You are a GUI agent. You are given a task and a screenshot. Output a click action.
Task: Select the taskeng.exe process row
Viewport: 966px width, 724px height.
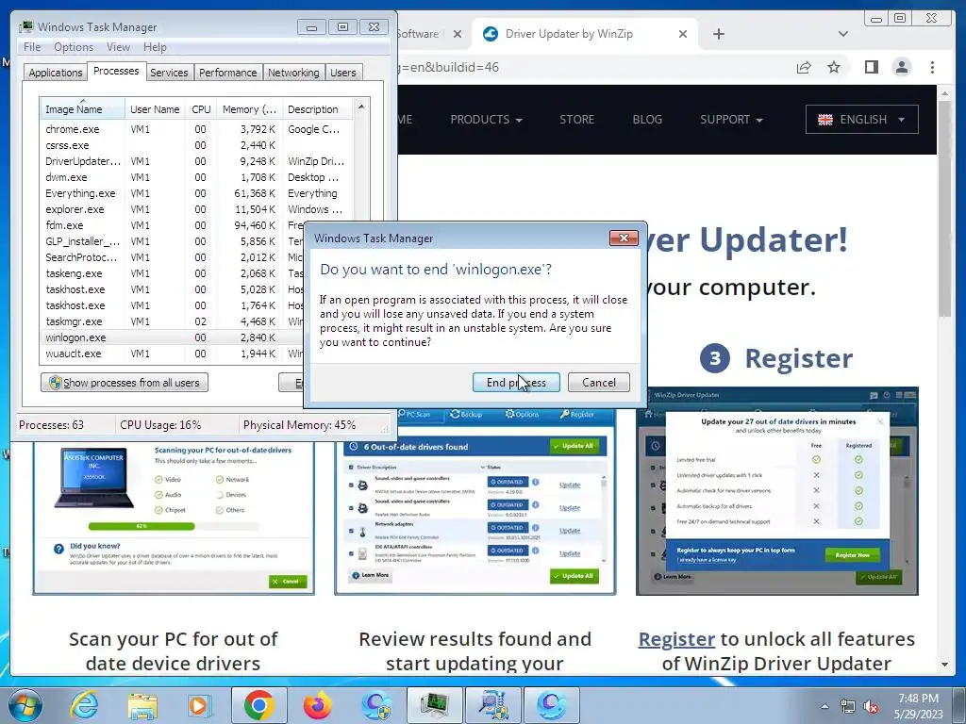[x=172, y=273]
